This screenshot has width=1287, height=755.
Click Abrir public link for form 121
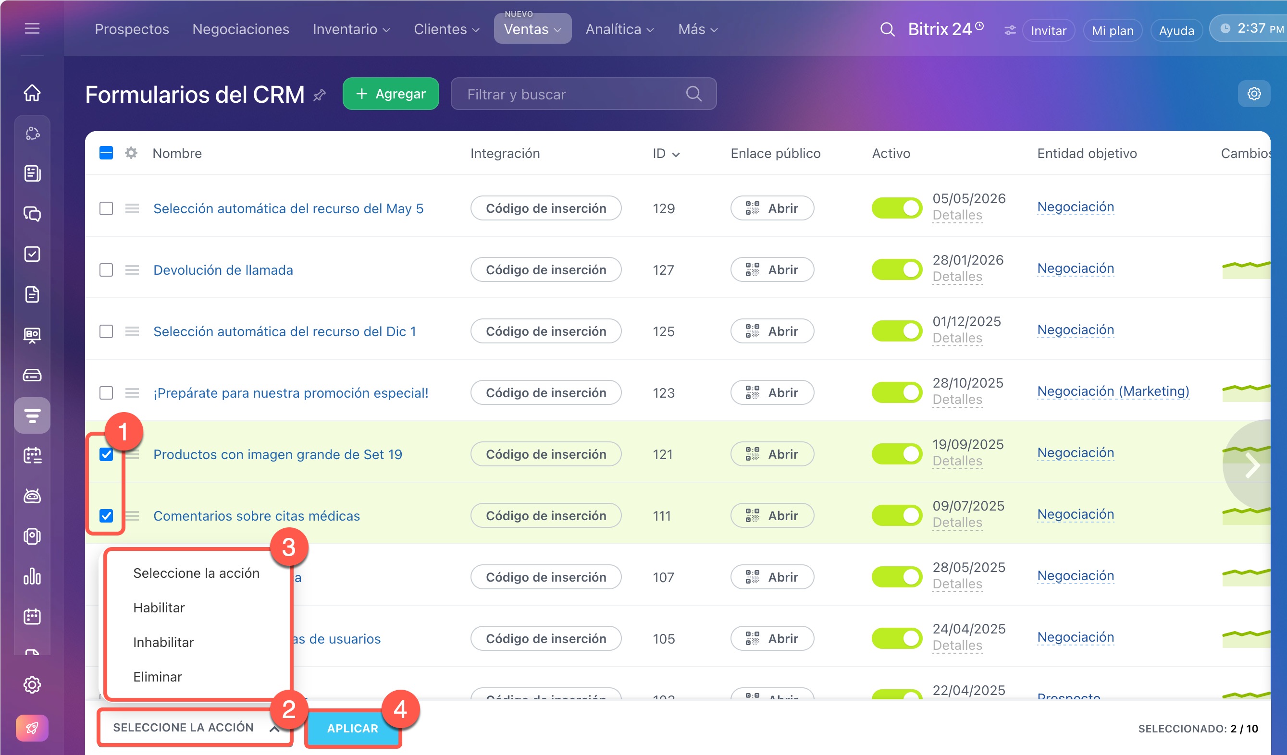(772, 454)
